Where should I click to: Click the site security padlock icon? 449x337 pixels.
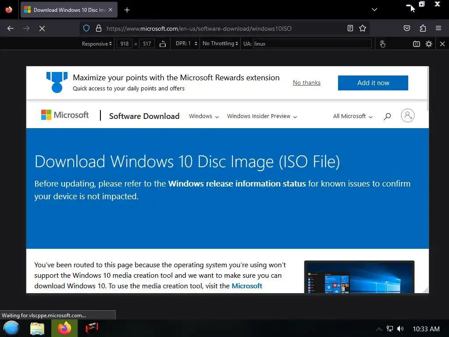[x=99, y=29]
